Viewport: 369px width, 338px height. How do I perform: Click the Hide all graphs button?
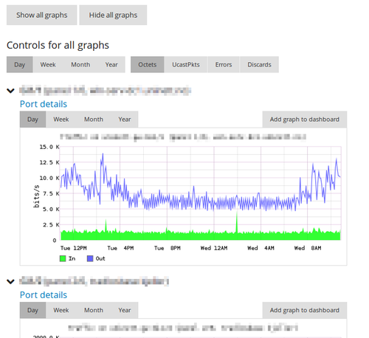tap(113, 15)
